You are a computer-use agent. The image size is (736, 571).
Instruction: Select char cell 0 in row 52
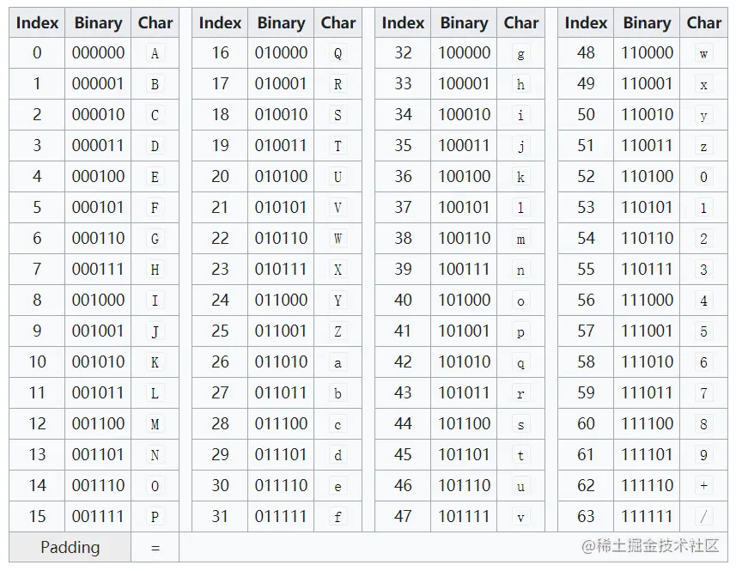pos(703,177)
